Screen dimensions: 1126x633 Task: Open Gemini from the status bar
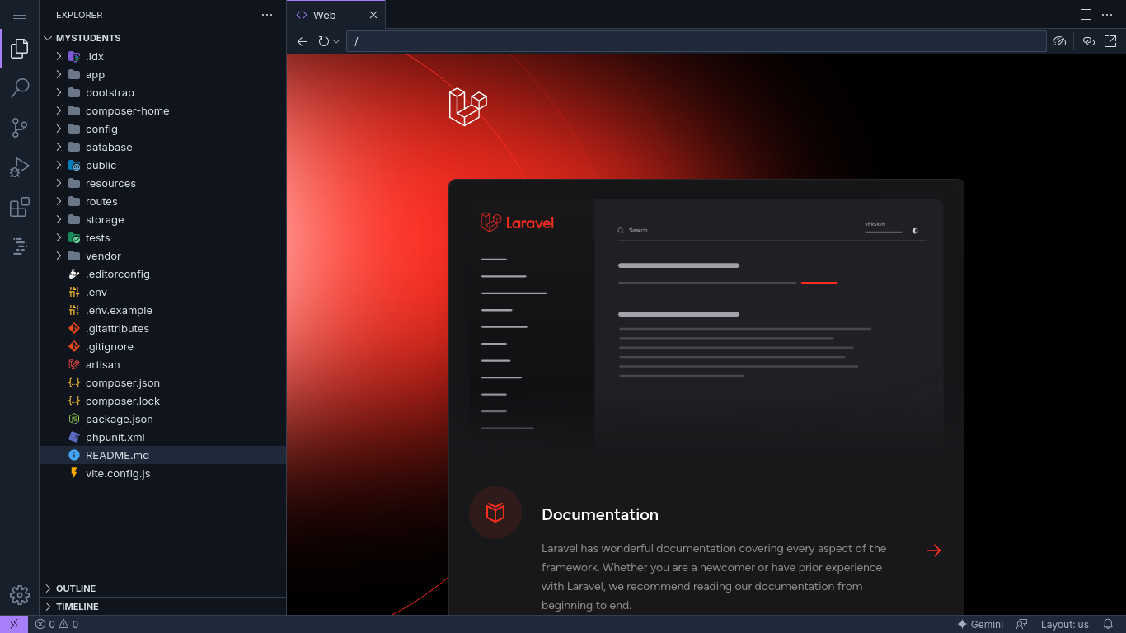point(980,624)
